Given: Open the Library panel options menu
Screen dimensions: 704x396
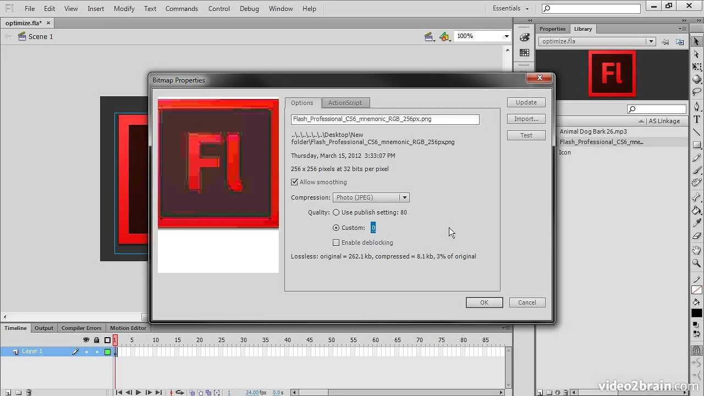Looking at the screenshot, I should 683,29.
